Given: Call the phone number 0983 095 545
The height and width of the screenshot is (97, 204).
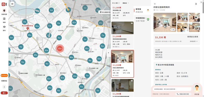Looking at the screenshot, I should (183, 94).
